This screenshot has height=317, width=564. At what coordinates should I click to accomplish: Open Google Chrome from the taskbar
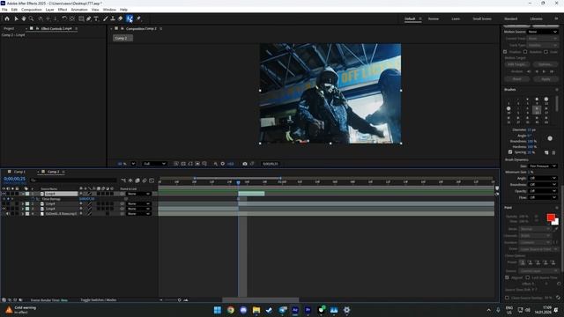[x=230, y=310]
